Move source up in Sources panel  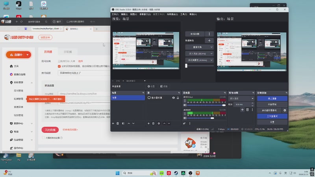pos(164,124)
